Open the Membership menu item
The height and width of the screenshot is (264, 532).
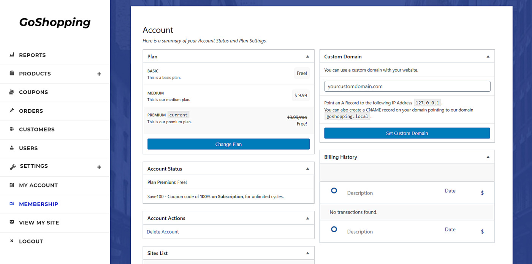[x=38, y=204]
